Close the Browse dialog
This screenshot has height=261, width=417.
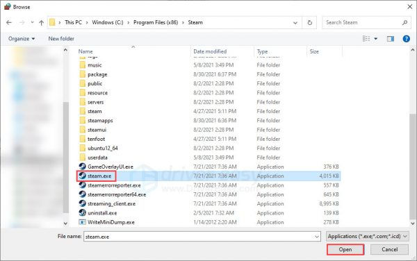pos(410,7)
